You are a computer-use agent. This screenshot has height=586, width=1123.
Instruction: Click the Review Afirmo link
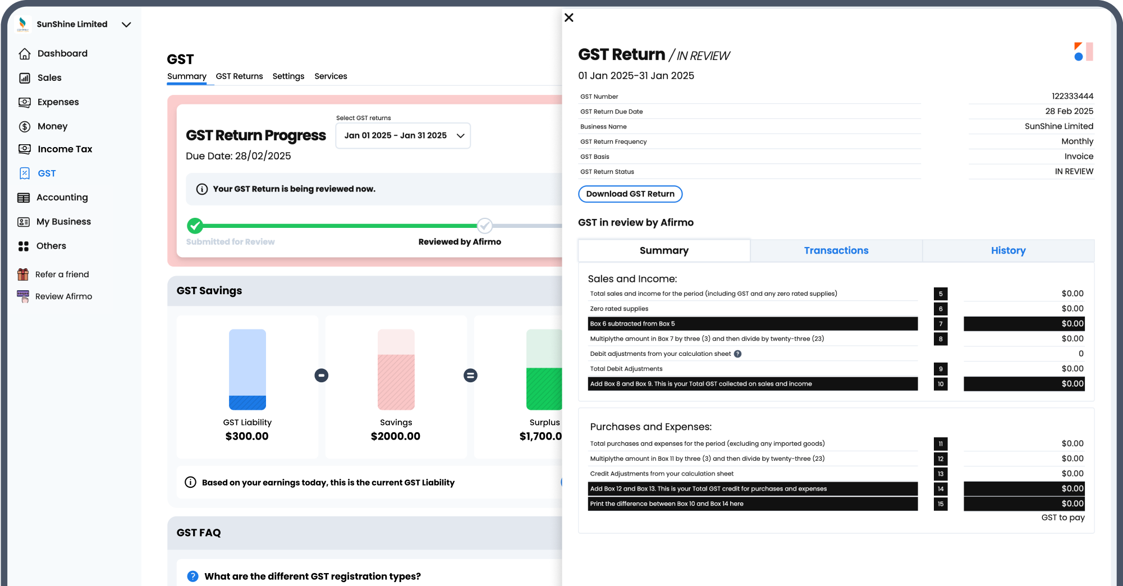coord(64,296)
